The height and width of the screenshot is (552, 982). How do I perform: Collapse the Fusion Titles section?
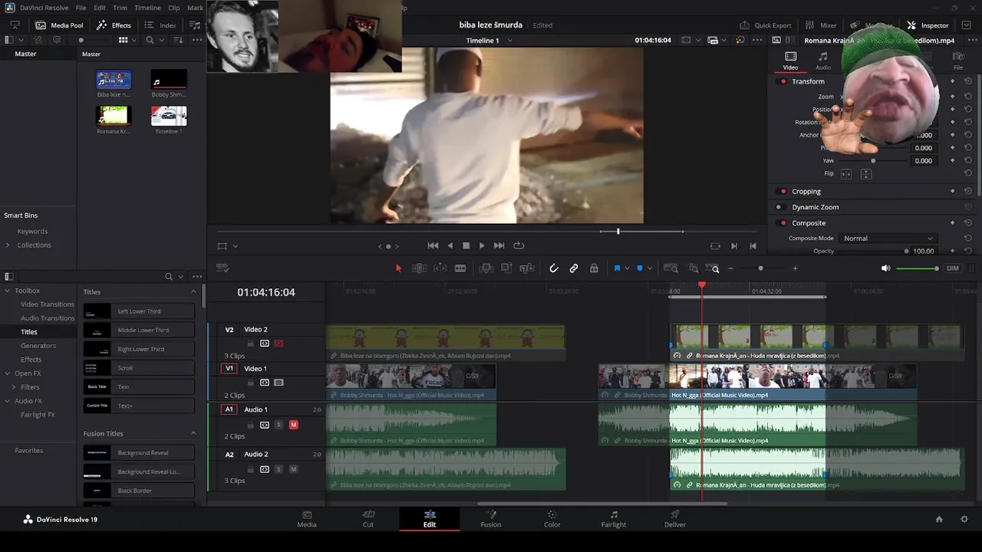point(193,434)
